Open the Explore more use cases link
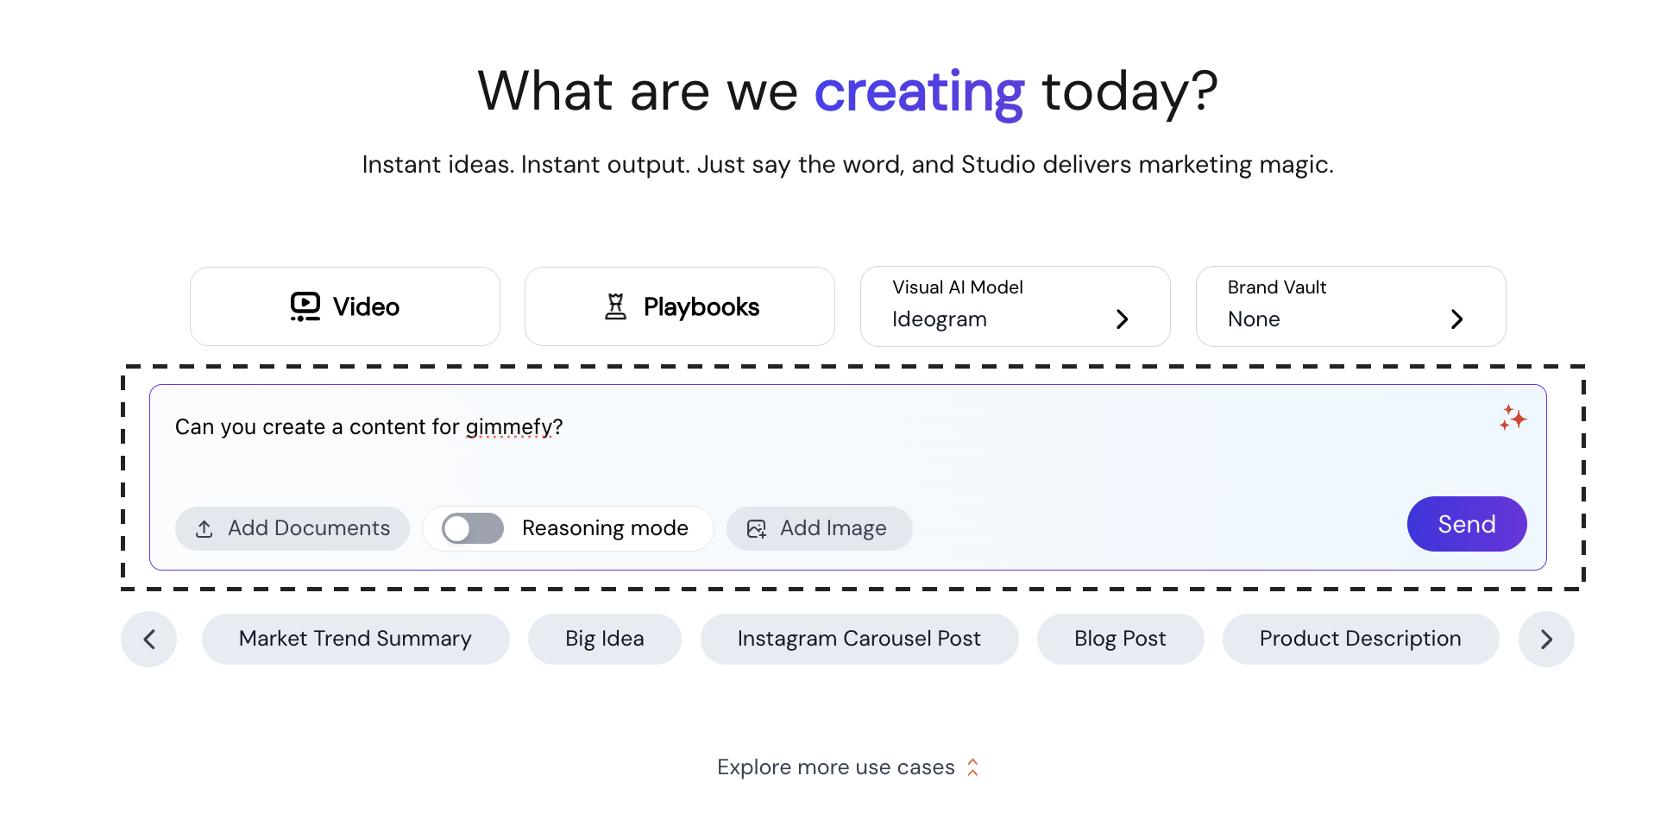 coord(835,767)
